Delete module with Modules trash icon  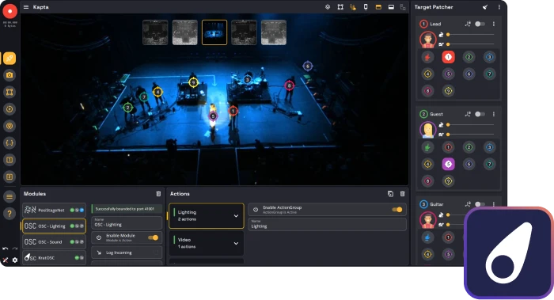click(x=158, y=194)
